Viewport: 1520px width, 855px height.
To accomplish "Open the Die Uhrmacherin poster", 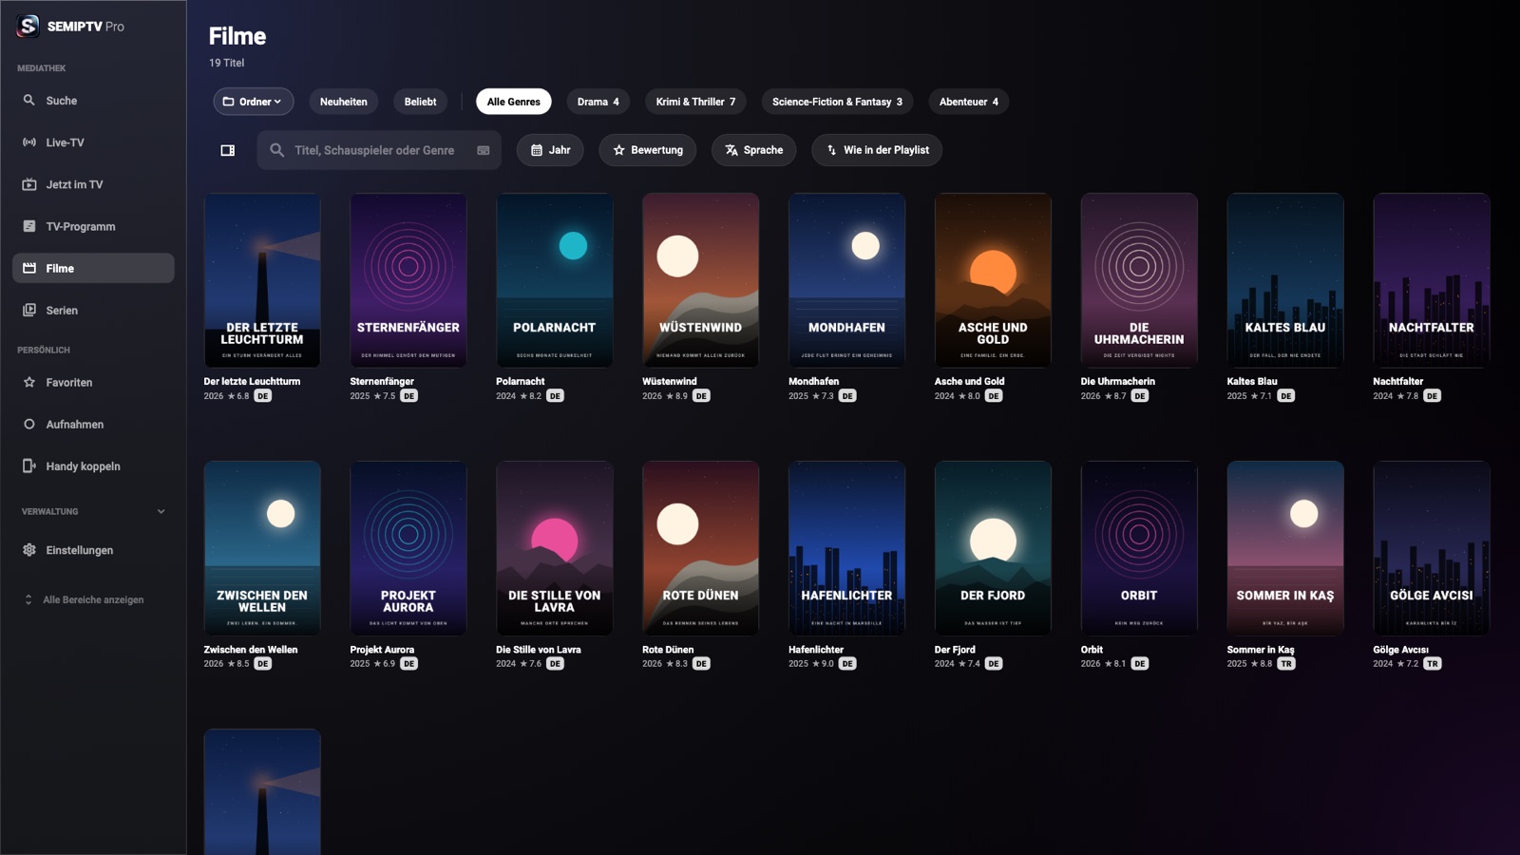I will click(x=1139, y=280).
